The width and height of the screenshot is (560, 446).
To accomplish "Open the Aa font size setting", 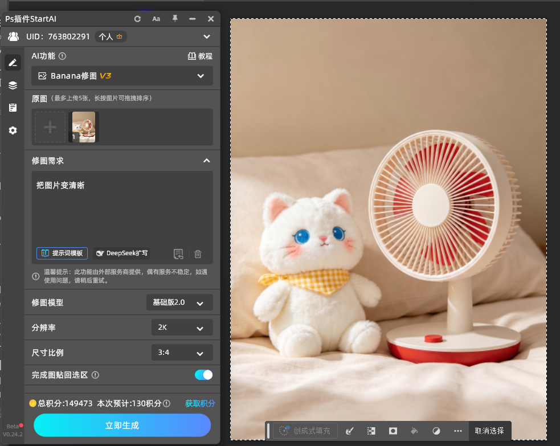I will [x=156, y=19].
